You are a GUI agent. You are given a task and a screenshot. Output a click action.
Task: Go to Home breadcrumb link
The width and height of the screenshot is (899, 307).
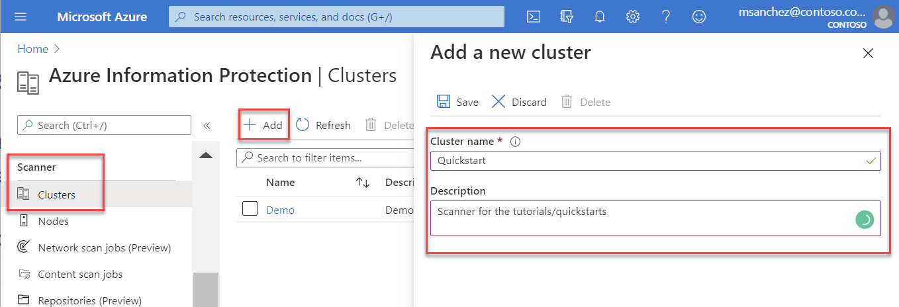pyautogui.click(x=33, y=49)
